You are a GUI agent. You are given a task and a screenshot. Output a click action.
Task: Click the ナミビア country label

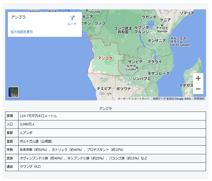click(x=104, y=88)
